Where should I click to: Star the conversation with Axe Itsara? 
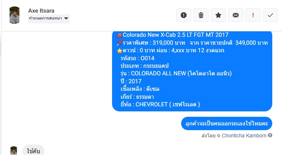click(x=218, y=15)
